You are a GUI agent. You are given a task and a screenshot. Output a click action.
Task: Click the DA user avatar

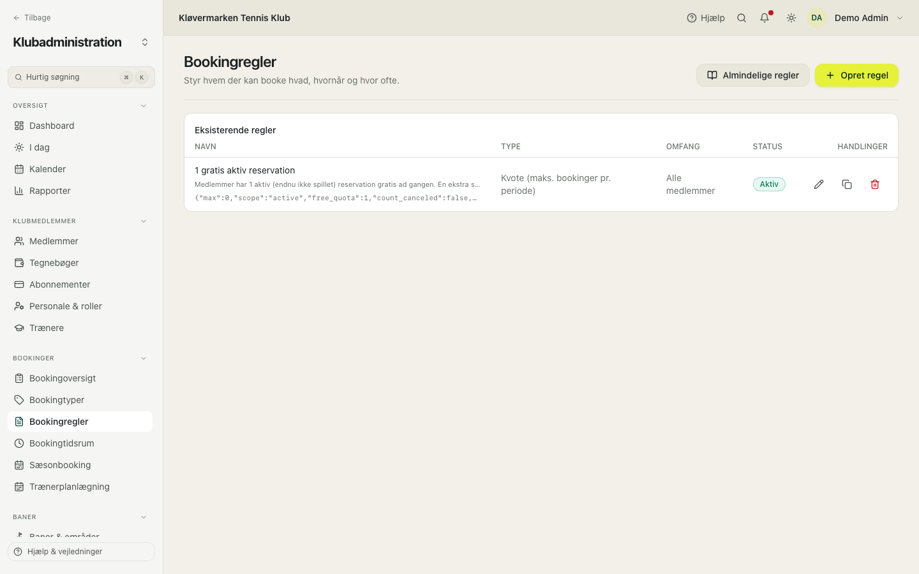coord(817,18)
